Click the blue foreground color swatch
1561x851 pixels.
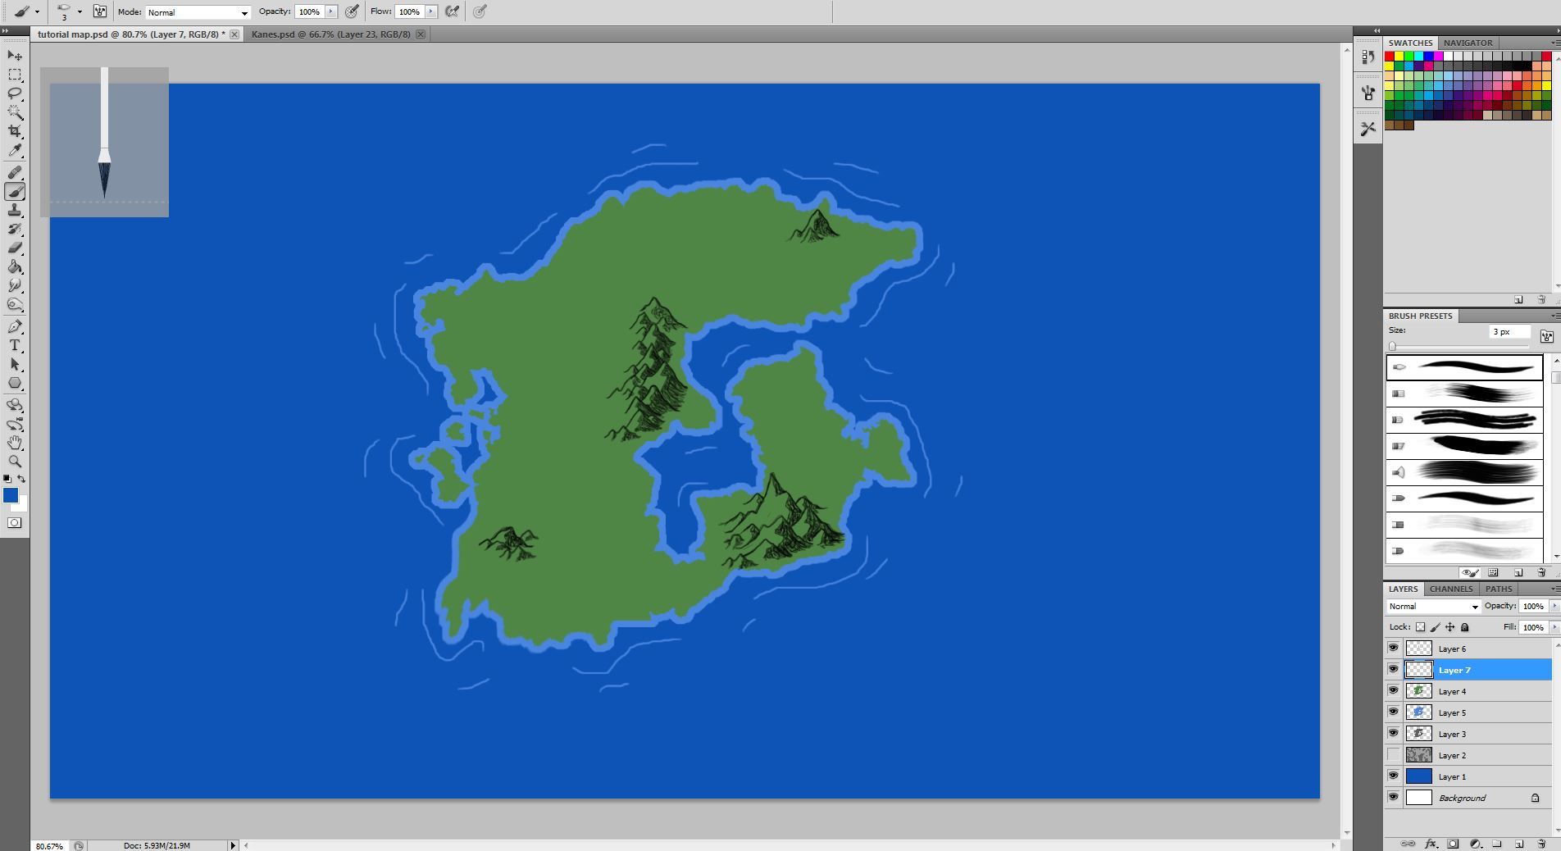pyautogui.click(x=11, y=494)
